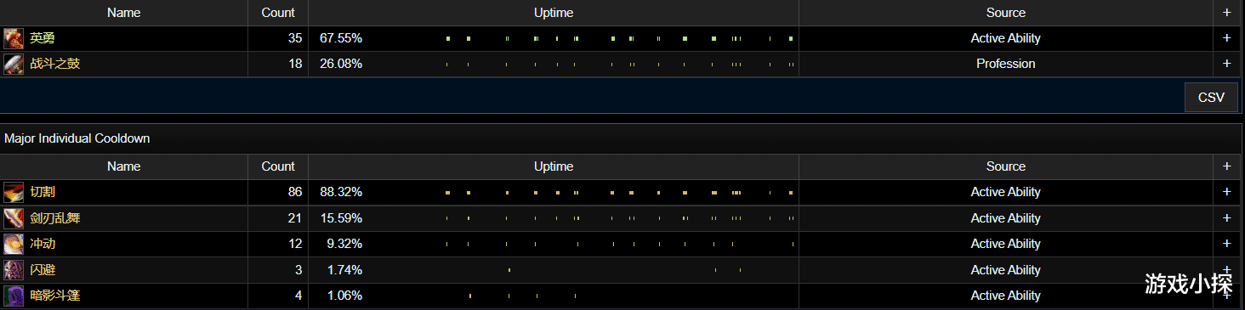Screen dimensions: 1245x310
Task: Open the 暗影斗篷 ability link
Action: (55, 296)
